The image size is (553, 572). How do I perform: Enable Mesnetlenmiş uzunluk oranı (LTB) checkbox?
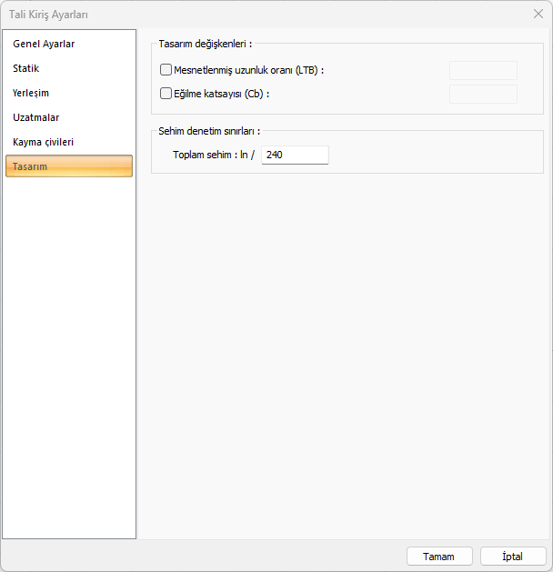[x=166, y=69]
